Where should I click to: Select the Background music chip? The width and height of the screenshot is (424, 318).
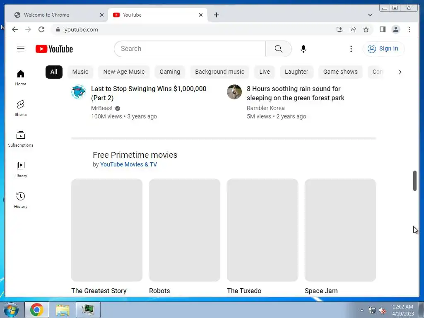pyautogui.click(x=219, y=72)
